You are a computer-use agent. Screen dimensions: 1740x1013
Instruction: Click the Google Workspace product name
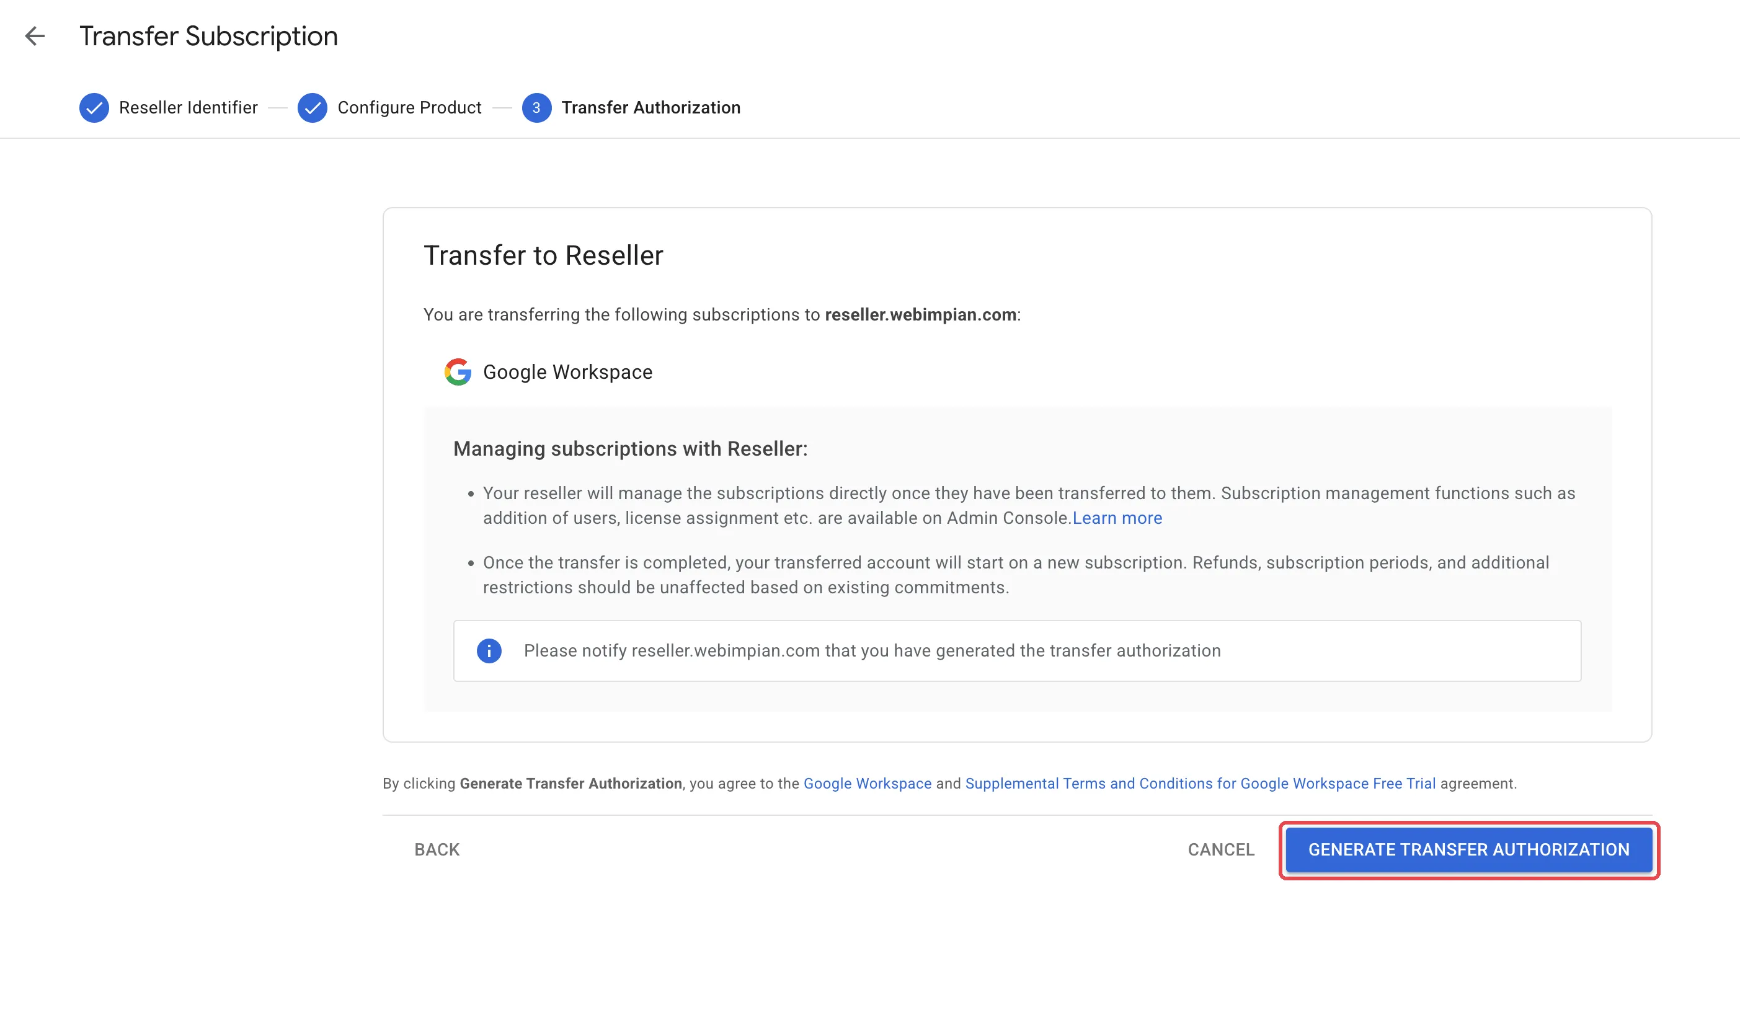click(x=567, y=372)
